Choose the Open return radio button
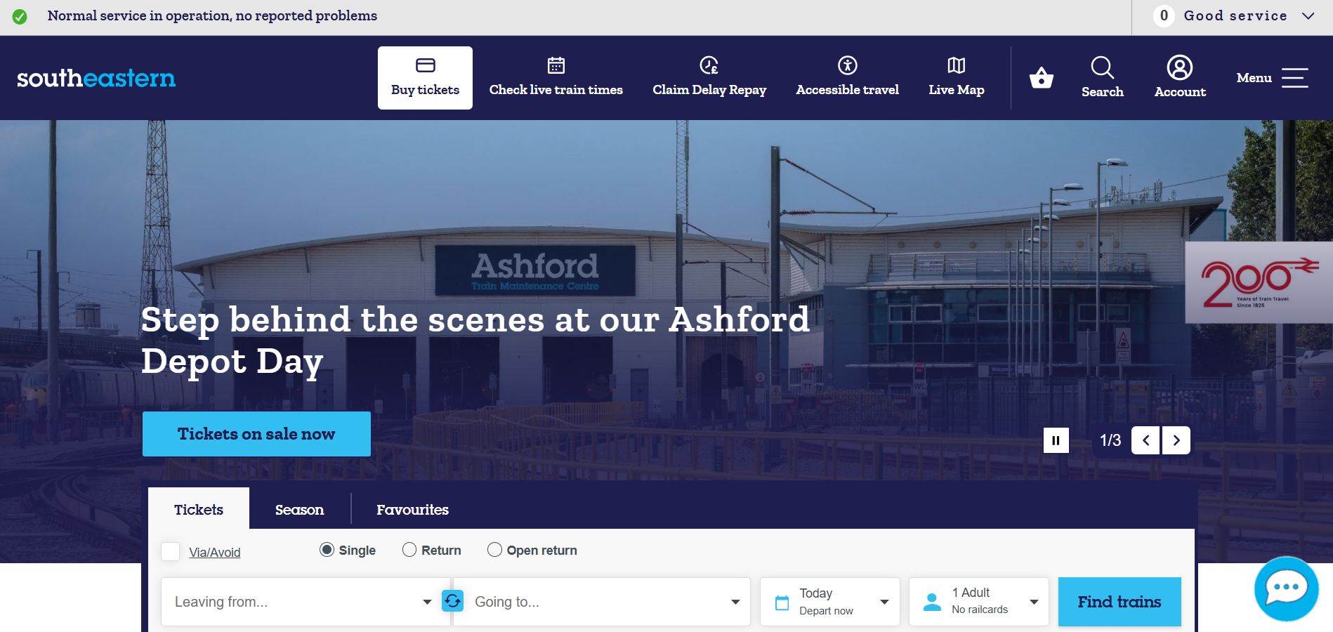Viewport: 1333px width, 632px height. click(x=494, y=550)
